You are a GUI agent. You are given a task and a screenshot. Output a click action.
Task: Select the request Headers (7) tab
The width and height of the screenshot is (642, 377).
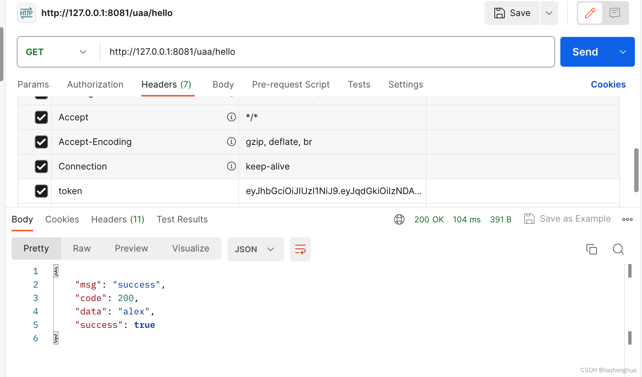click(x=166, y=85)
